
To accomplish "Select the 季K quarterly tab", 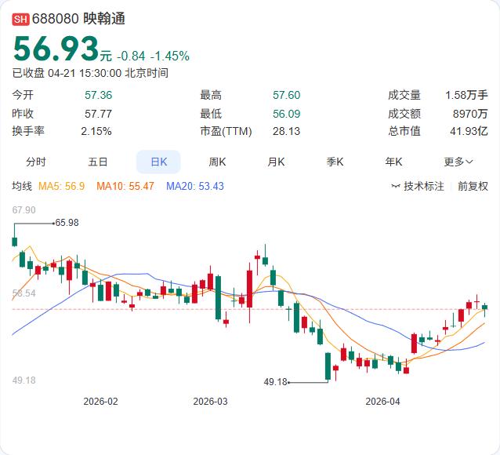I will (x=335, y=162).
